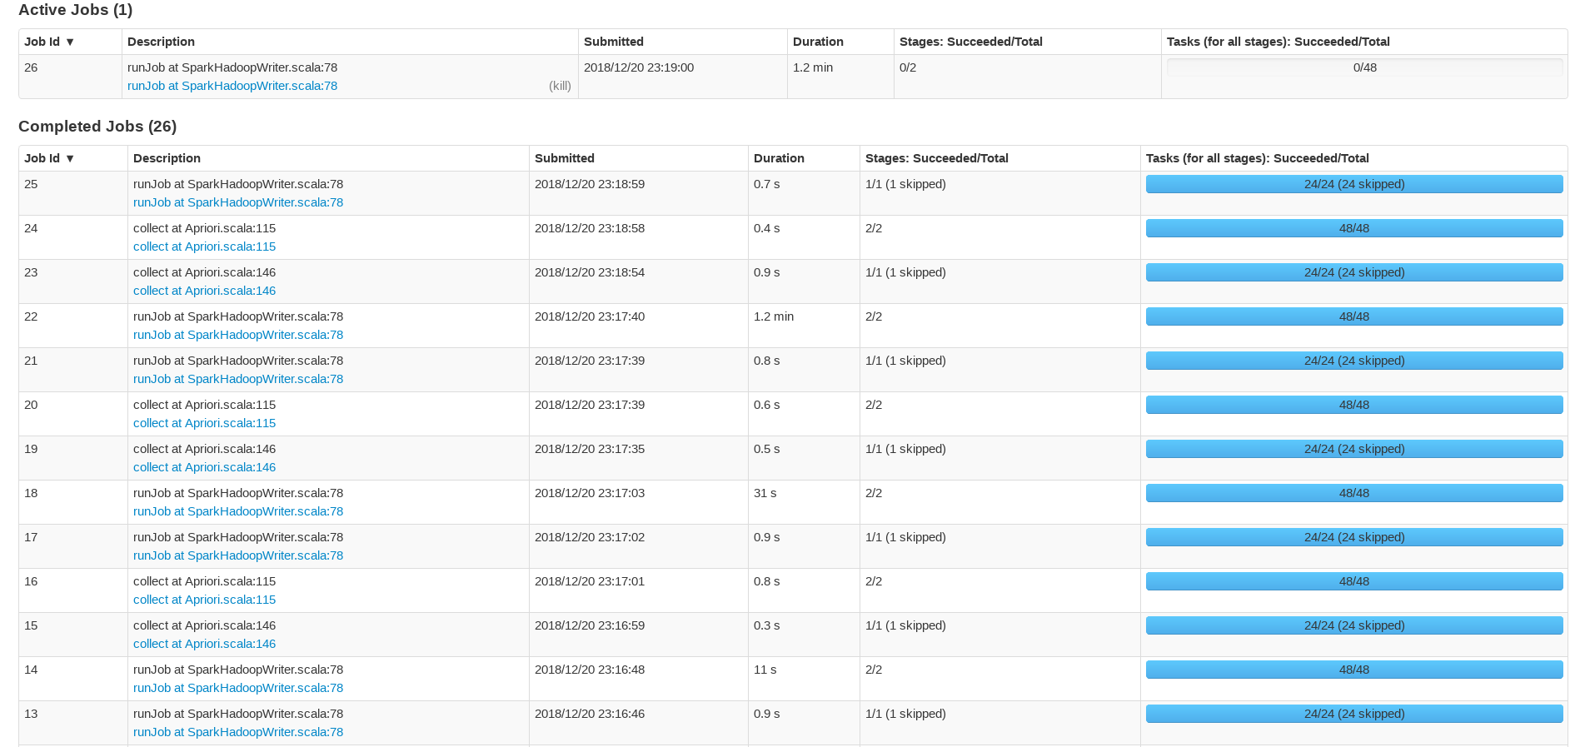Kill active job 26 via the (kill) link
This screenshot has width=1575, height=747.
pyautogui.click(x=560, y=86)
